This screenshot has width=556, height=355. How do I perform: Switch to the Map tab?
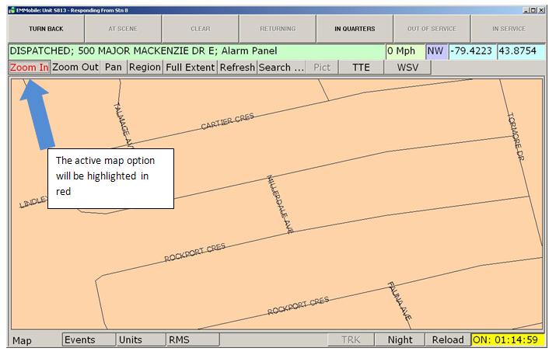(22, 340)
